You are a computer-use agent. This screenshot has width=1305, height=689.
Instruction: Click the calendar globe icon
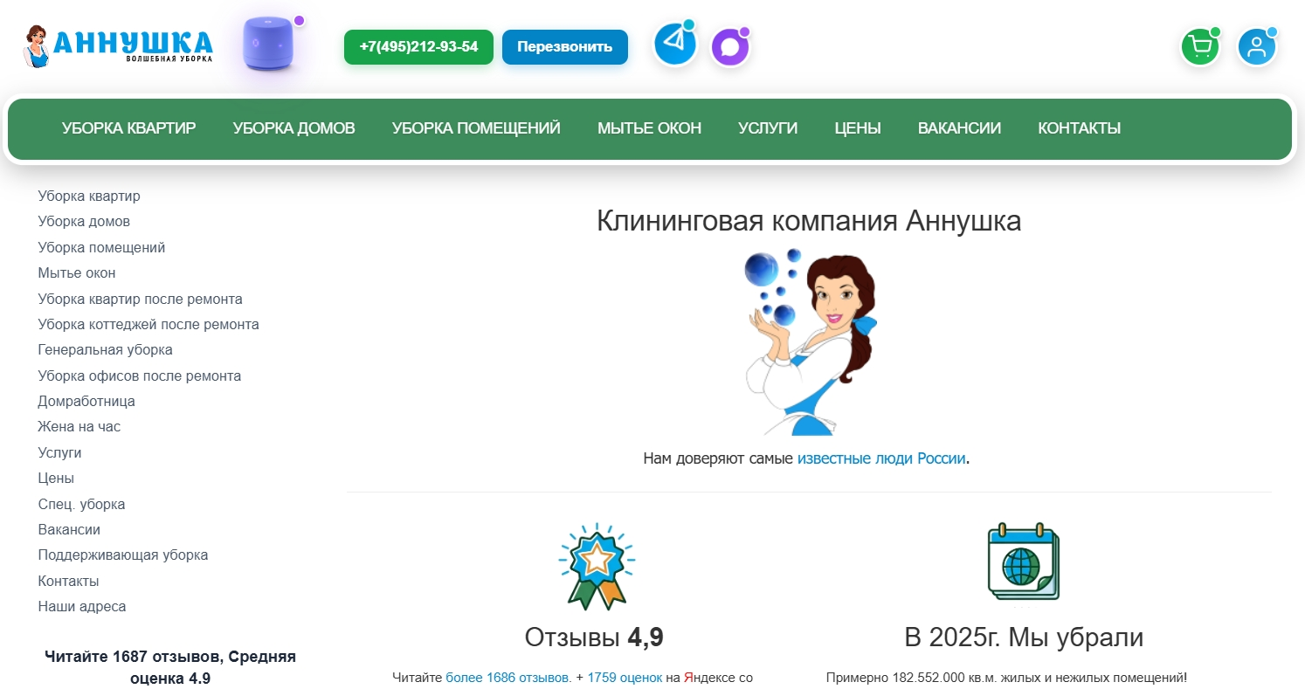(1024, 561)
